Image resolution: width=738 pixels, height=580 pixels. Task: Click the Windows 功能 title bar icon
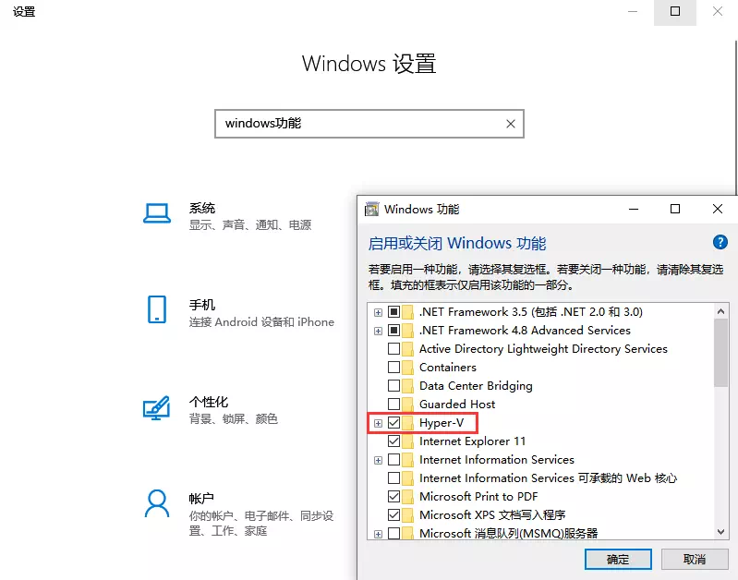pyautogui.click(x=372, y=209)
